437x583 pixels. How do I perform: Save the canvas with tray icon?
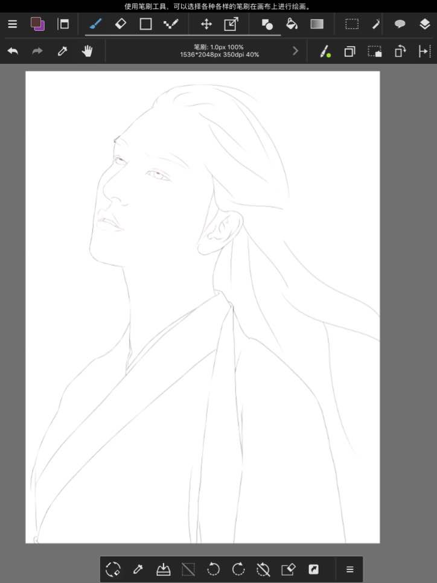163,569
